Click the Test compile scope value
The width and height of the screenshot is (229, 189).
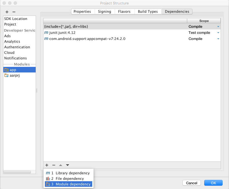199,32
